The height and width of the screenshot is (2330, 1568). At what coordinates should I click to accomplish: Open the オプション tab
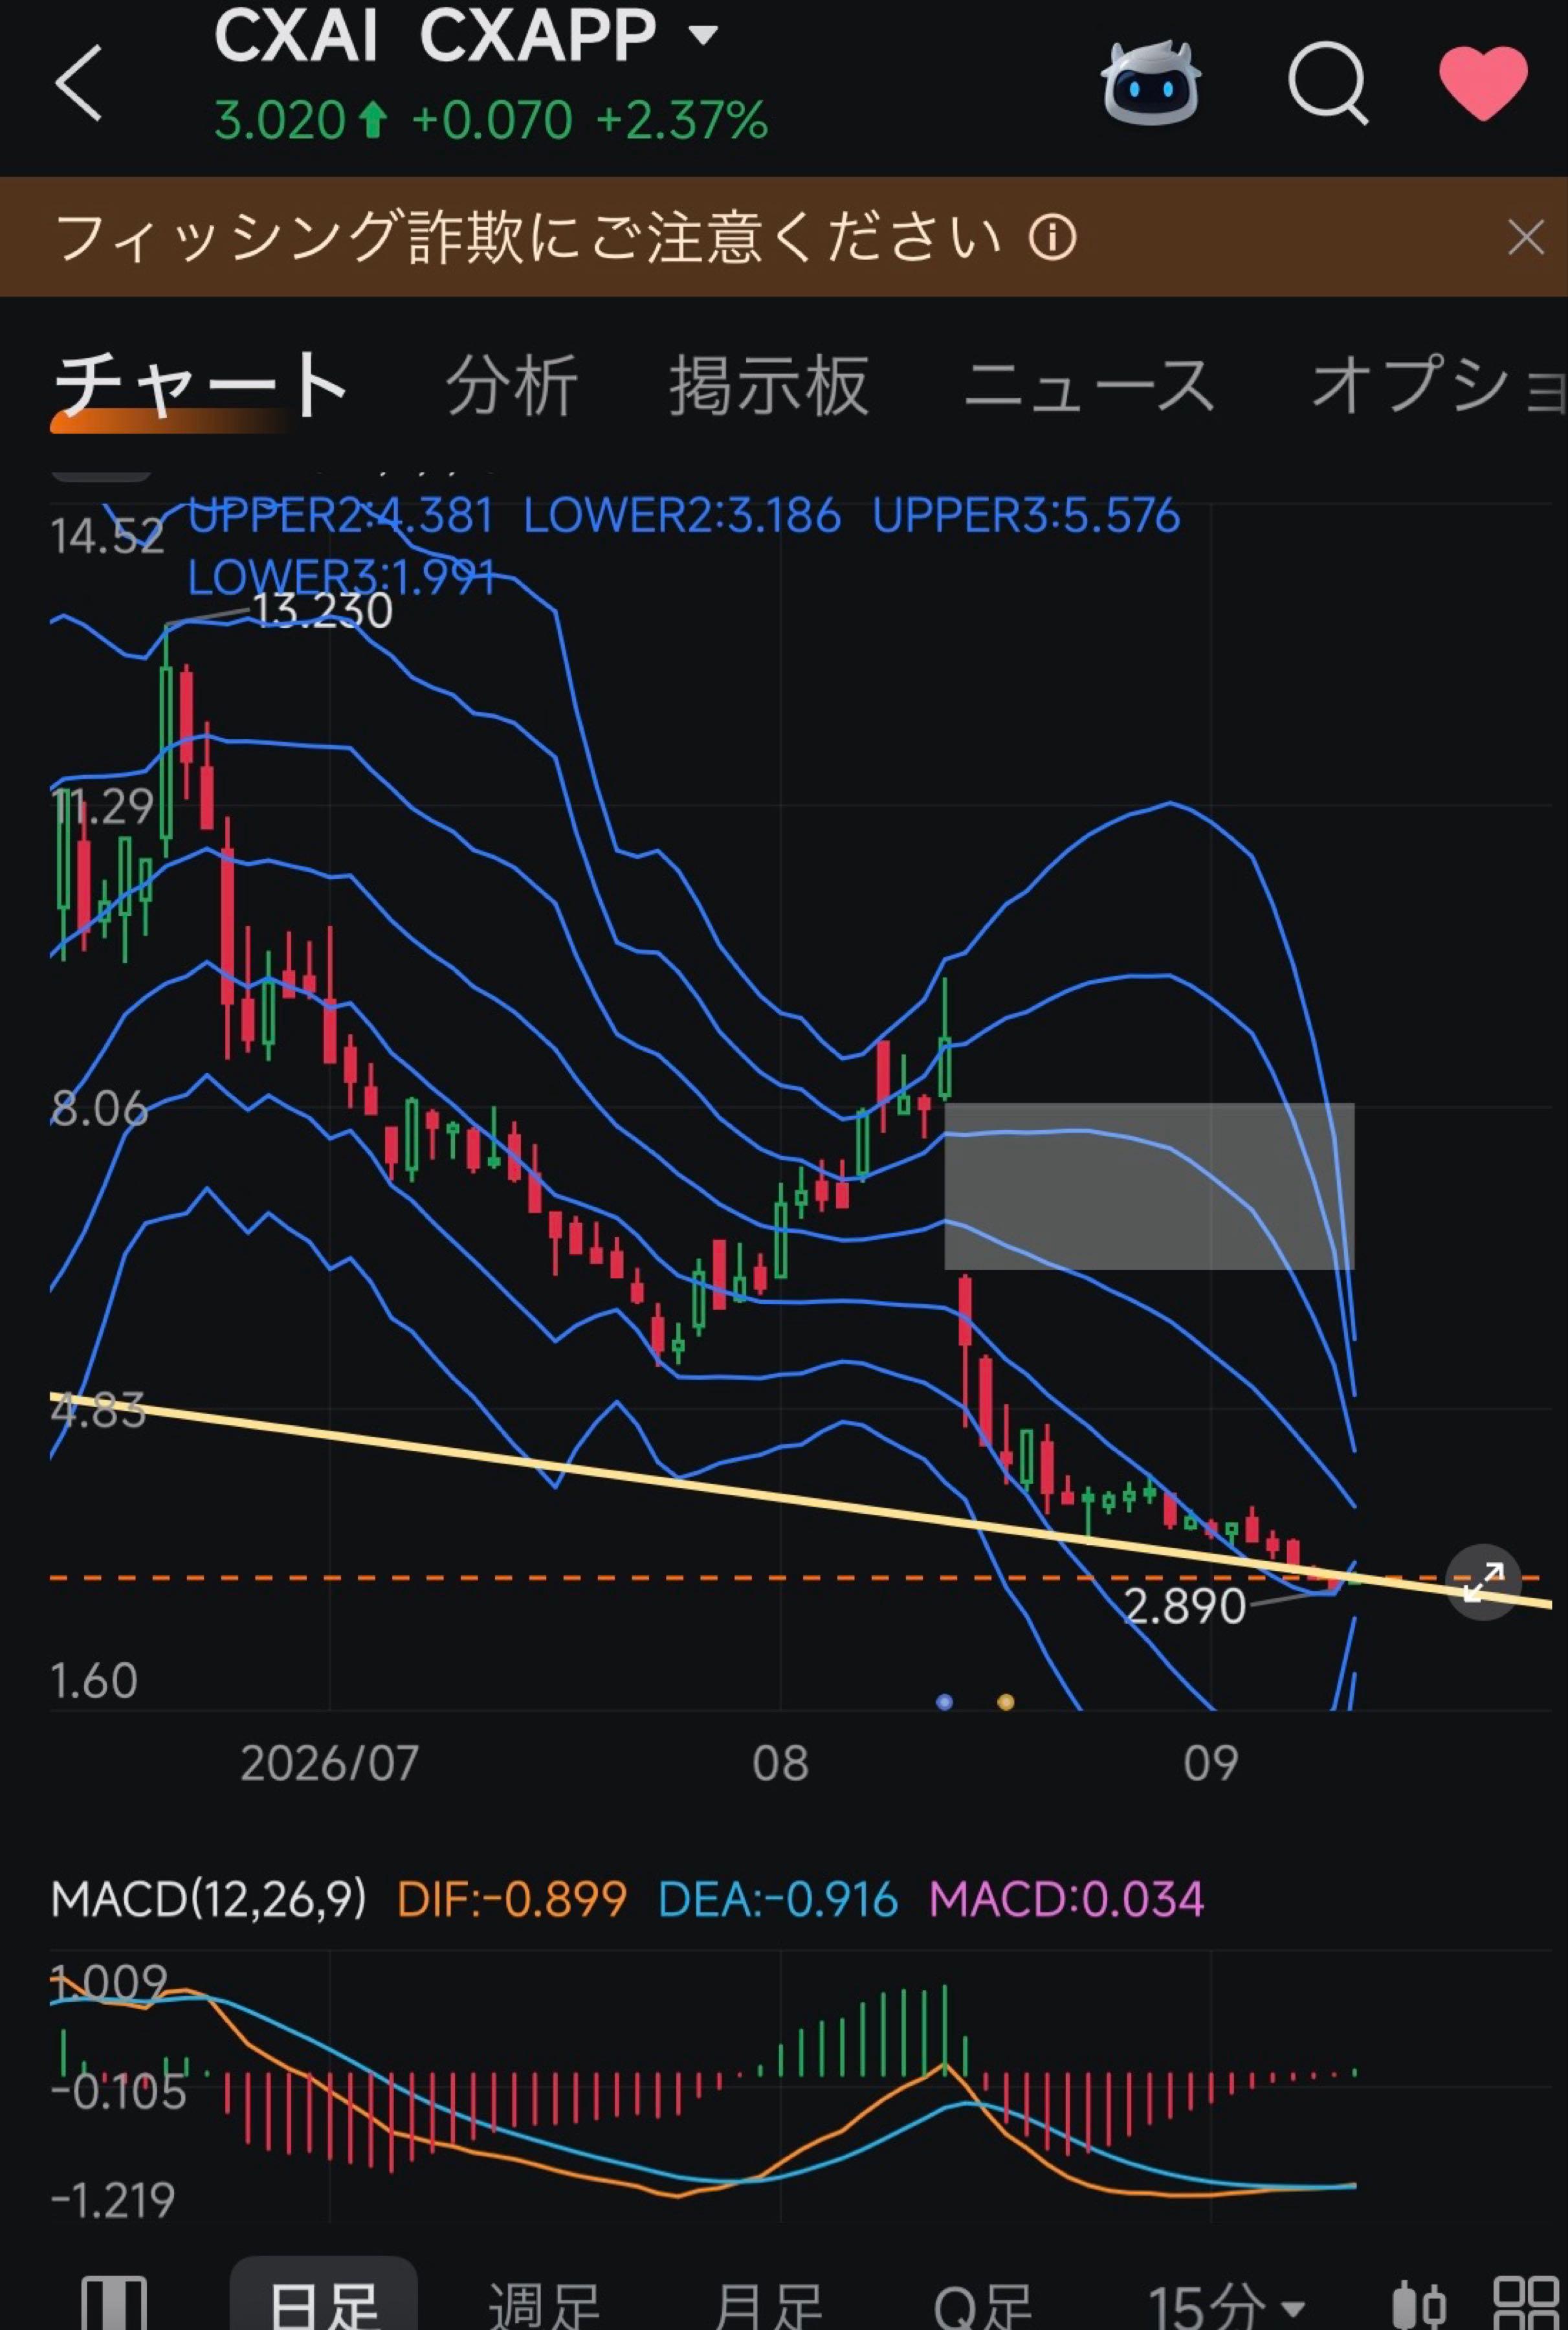pos(1438,385)
